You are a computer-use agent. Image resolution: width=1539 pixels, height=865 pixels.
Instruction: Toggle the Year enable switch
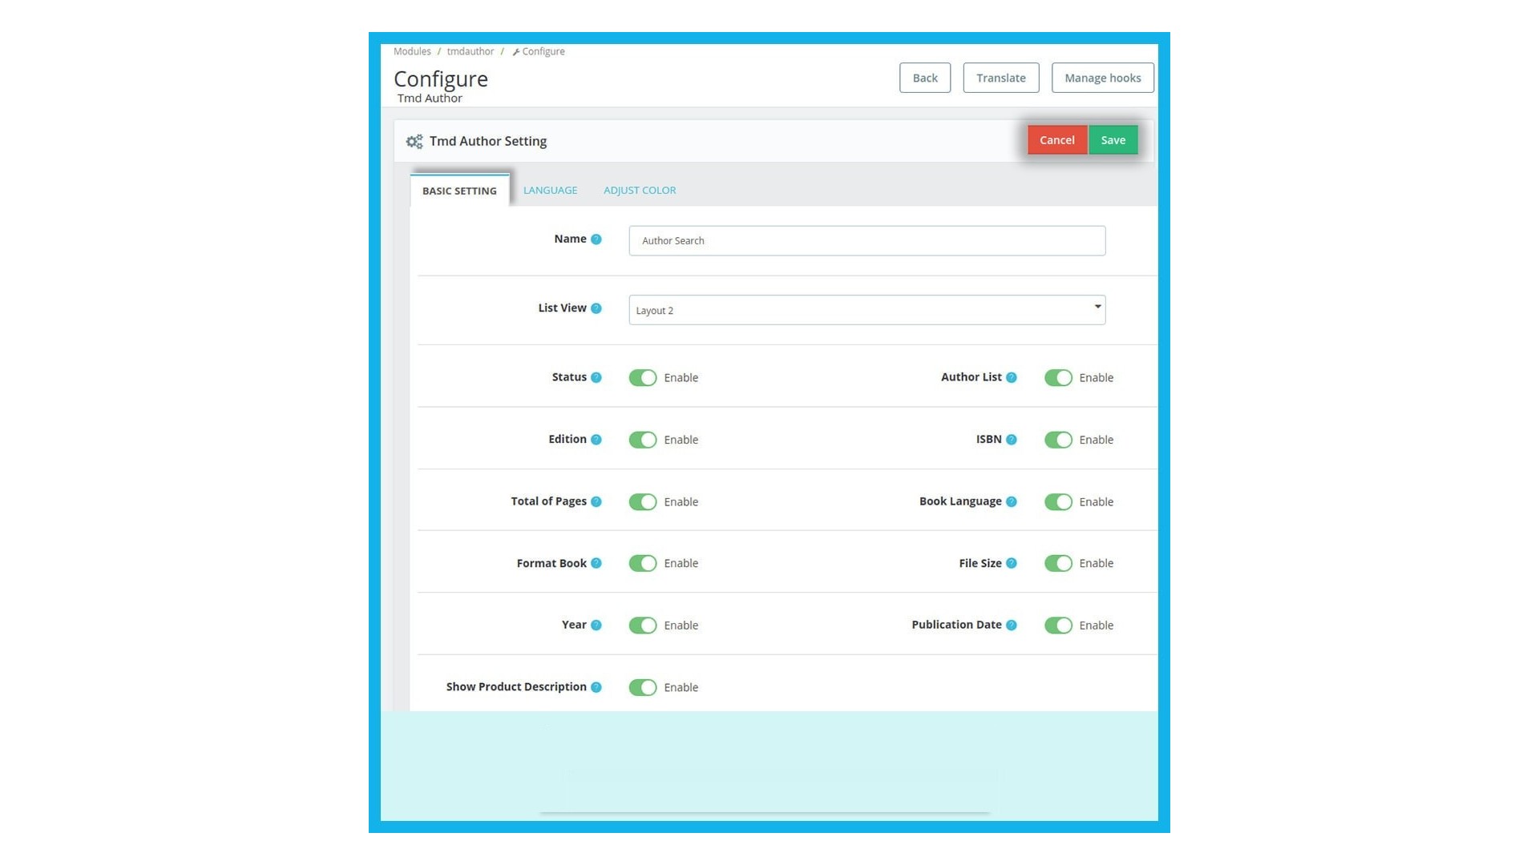click(642, 625)
